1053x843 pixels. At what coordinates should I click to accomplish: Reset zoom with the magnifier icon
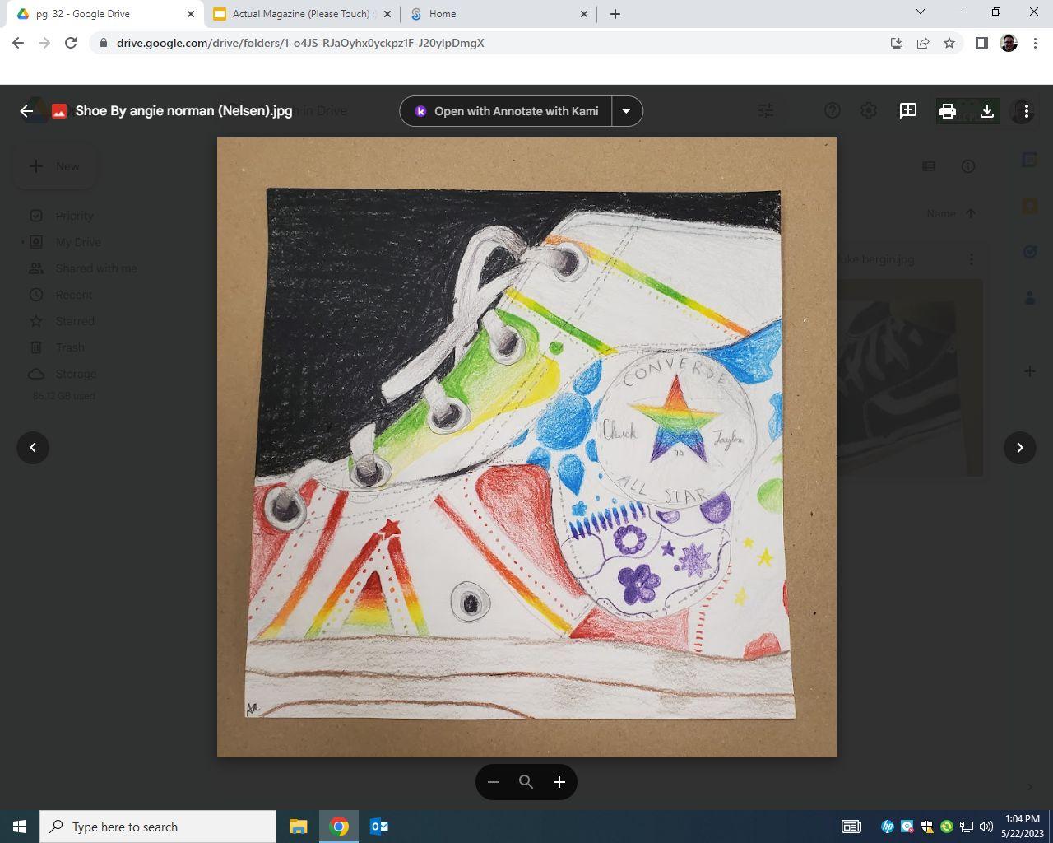(526, 782)
